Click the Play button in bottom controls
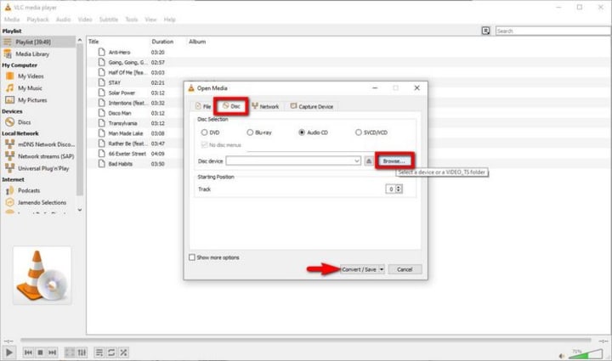Screen dimensions: 612x361 point(9,353)
